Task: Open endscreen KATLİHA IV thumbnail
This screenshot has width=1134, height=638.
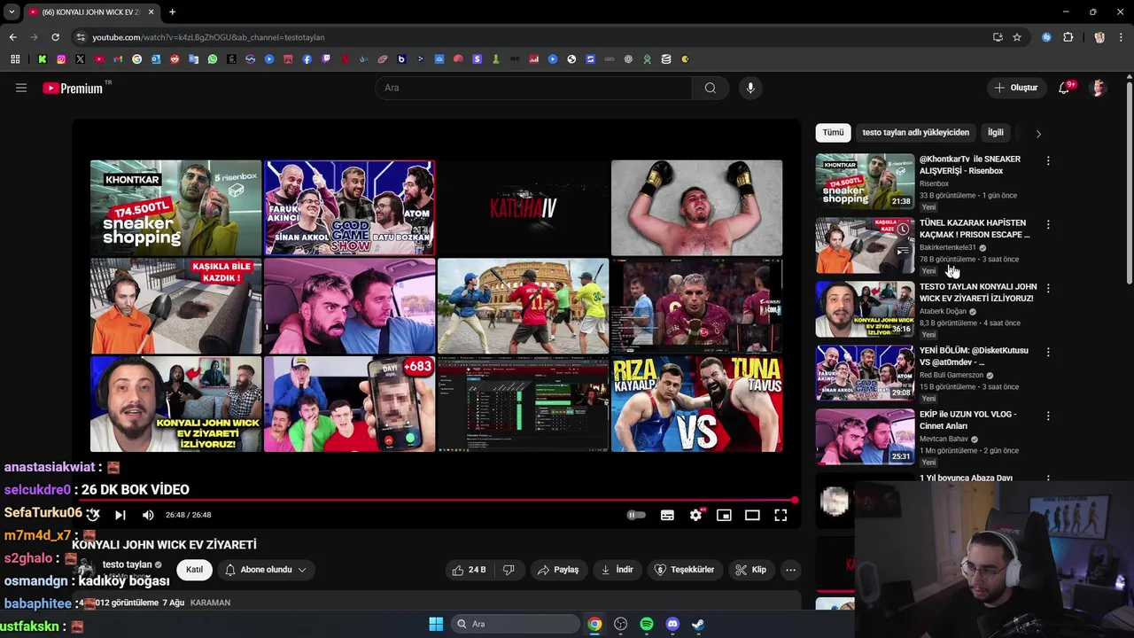Action: pyautogui.click(x=523, y=207)
